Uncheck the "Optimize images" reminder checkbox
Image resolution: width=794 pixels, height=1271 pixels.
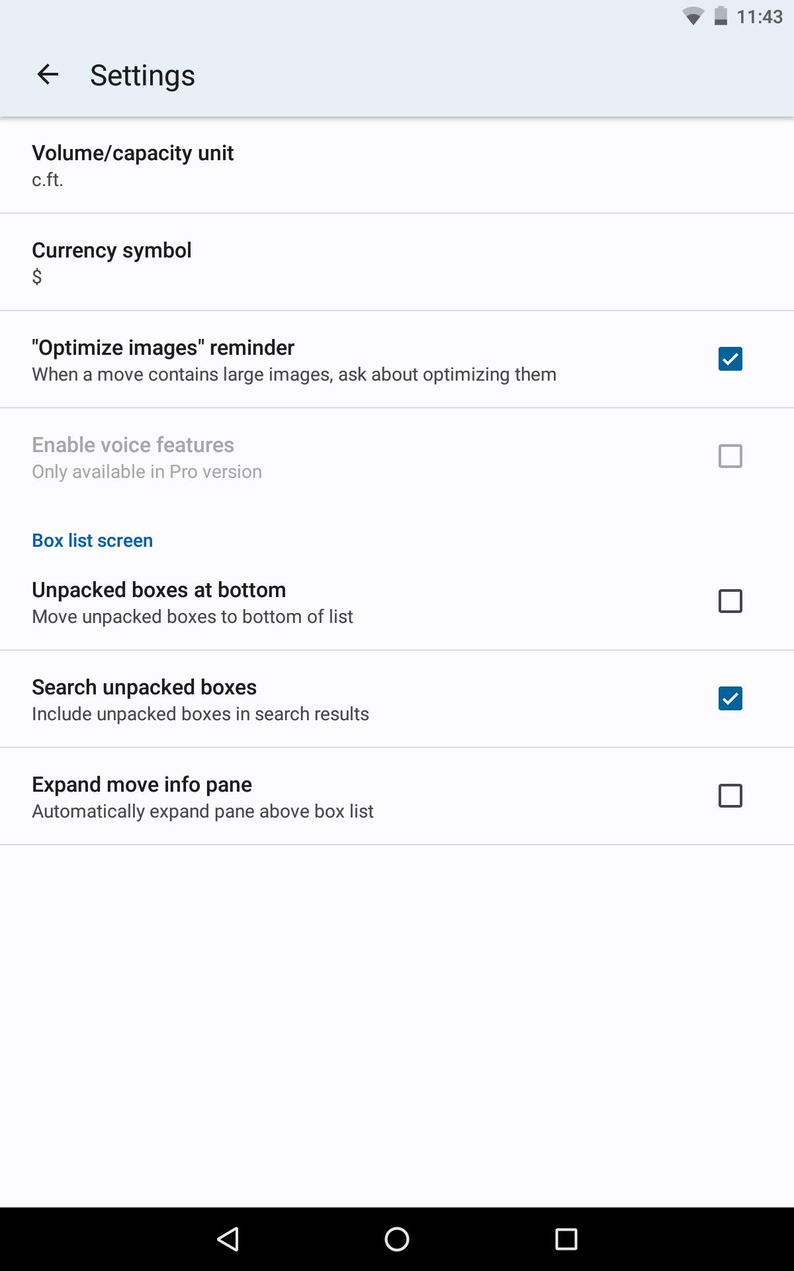(x=730, y=359)
